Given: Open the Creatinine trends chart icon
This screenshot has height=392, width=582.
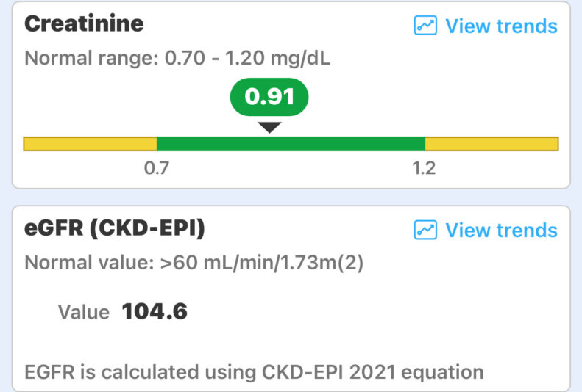Looking at the screenshot, I should coord(425,26).
